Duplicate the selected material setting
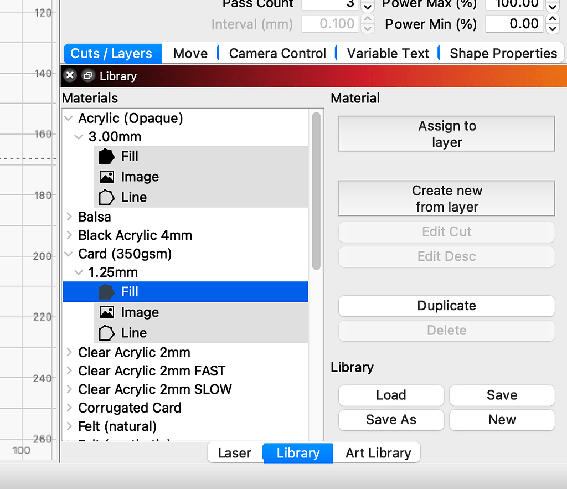Viewport: 567px width, 489px height. (446, 306)
